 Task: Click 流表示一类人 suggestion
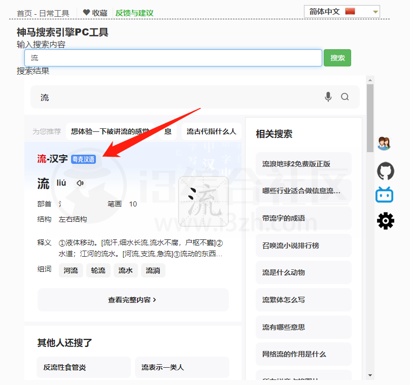[182, 367]
